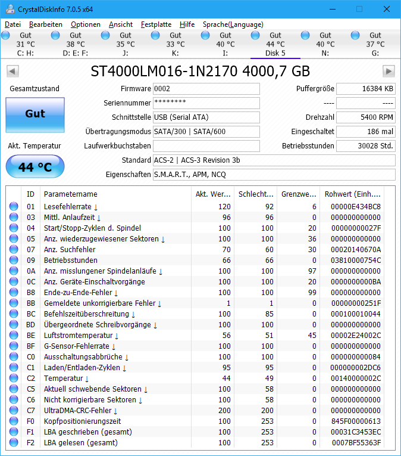Screen dimensions: 401x456
Task: Select the D: E: F: disk tab
Action: coord(75,44)
